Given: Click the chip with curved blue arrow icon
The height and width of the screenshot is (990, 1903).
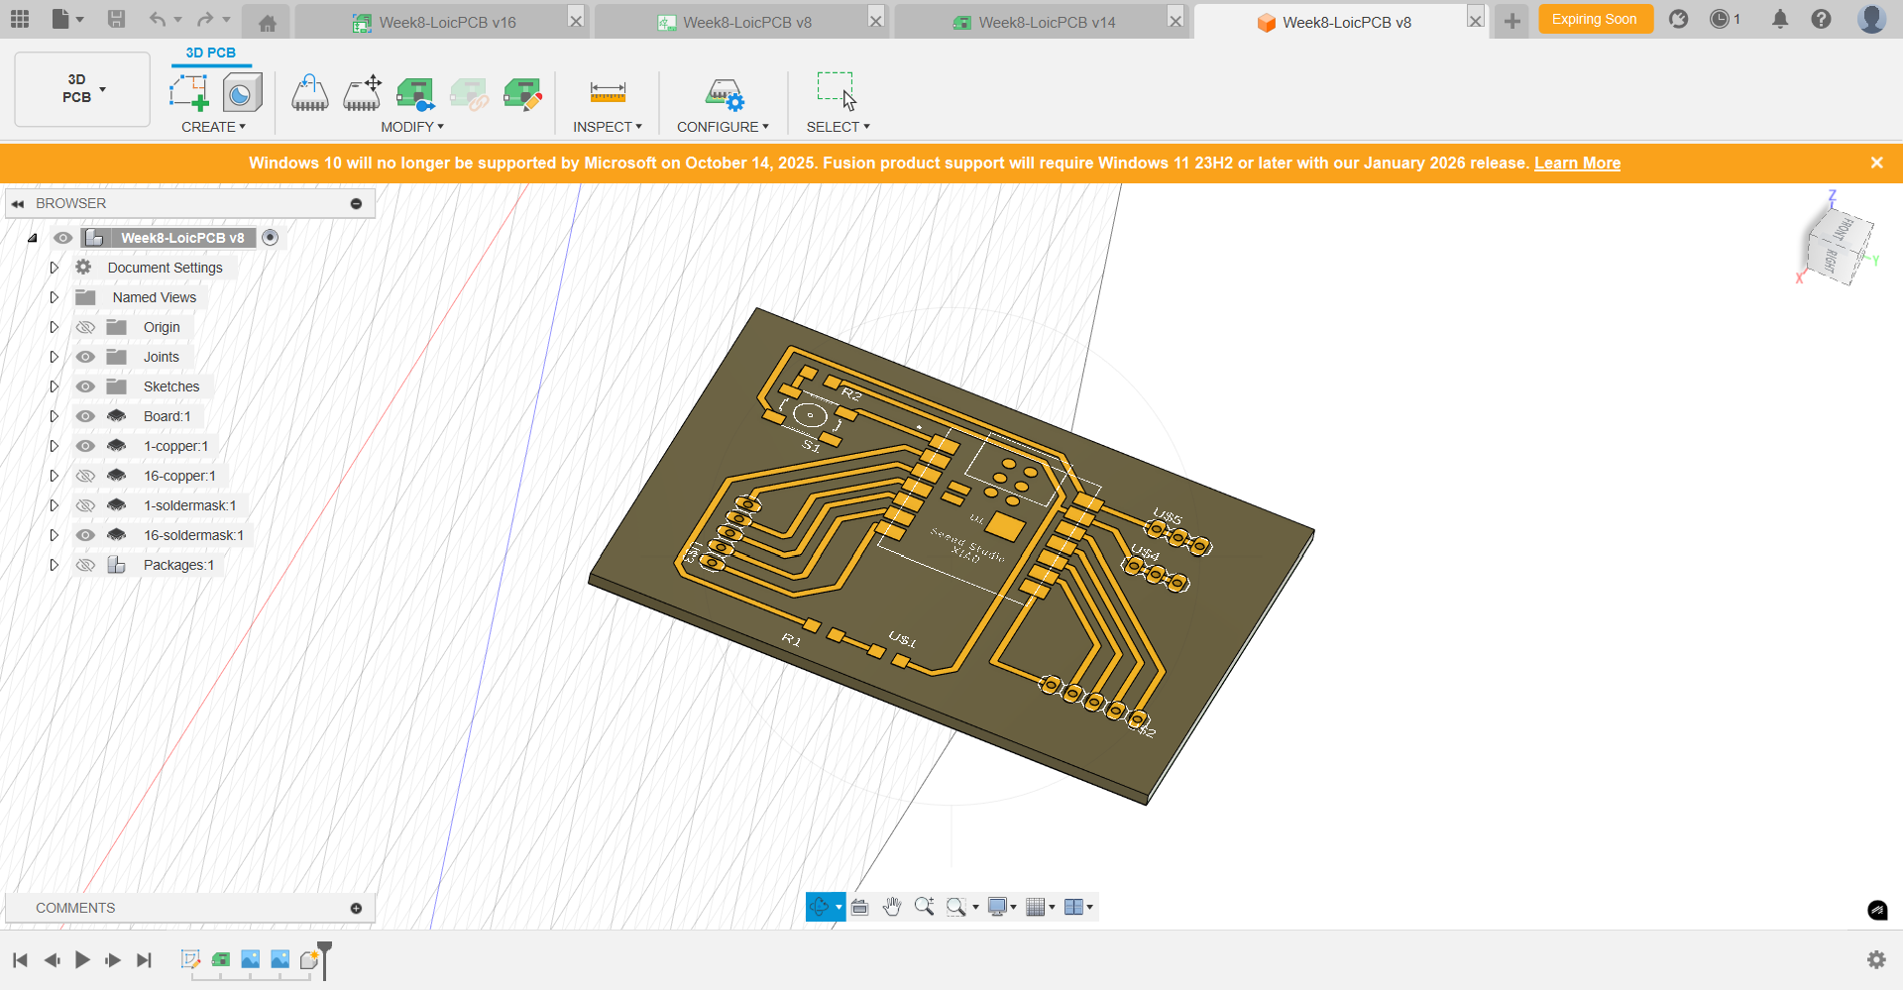Looking at the screenshot, I should 310,93.
